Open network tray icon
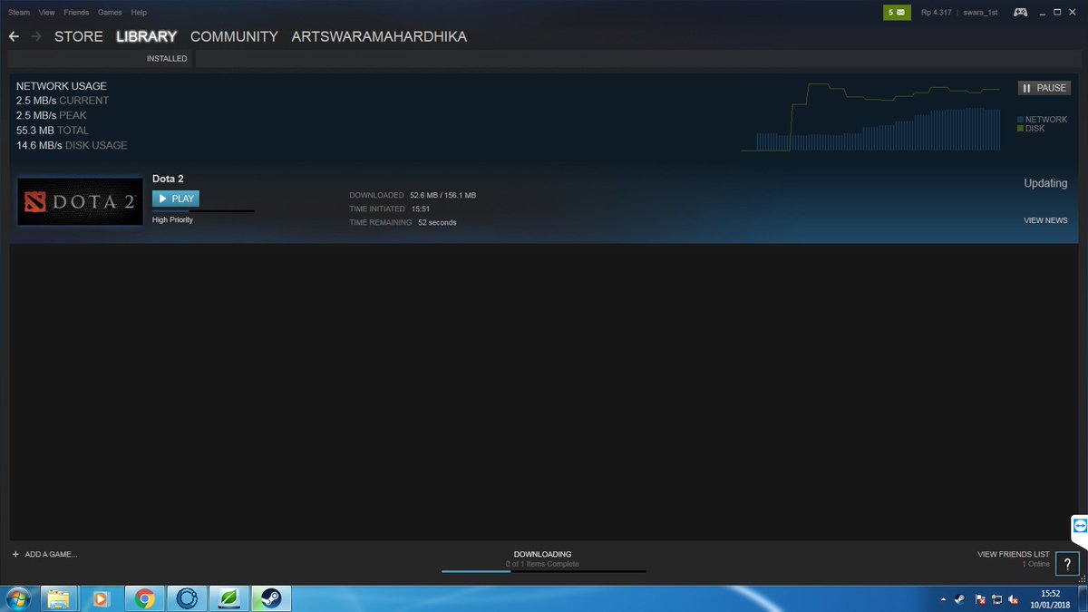This screenshot has height=612, width=1088. tap(996, 599)
